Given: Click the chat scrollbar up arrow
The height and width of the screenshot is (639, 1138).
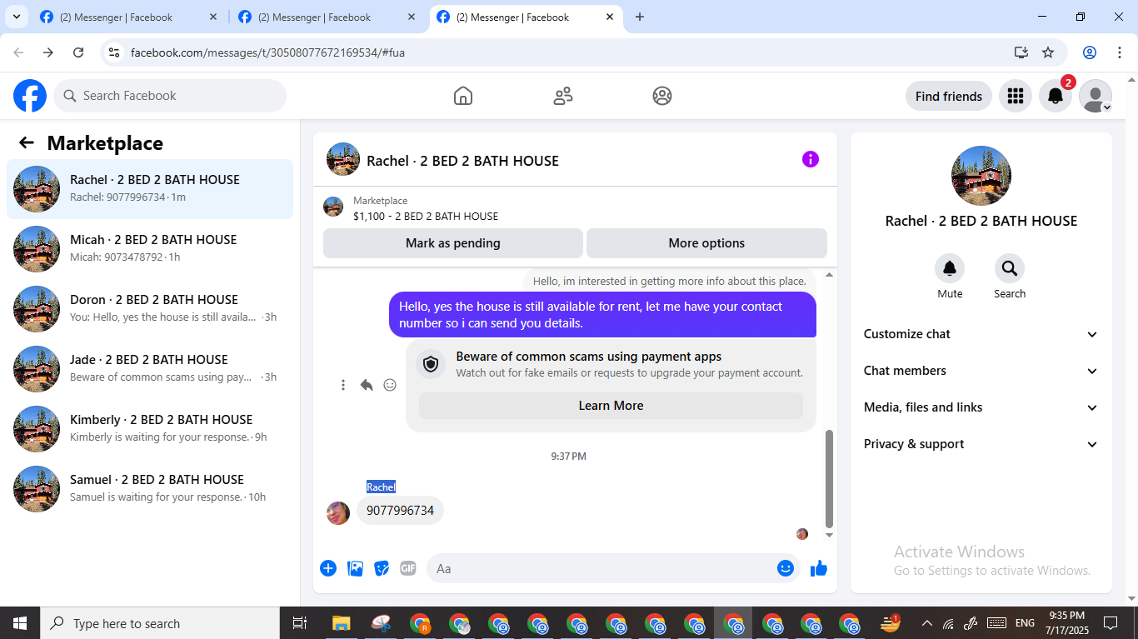Looking at the screenshot, I should 829,274.
